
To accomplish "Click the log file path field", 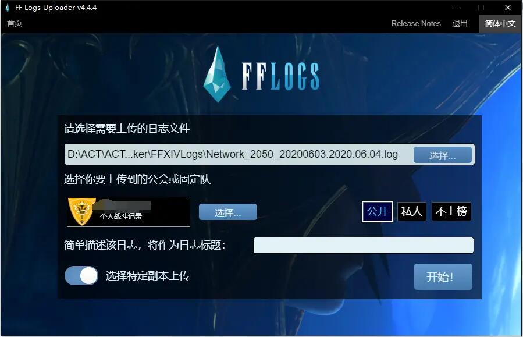I will [238, 154].
